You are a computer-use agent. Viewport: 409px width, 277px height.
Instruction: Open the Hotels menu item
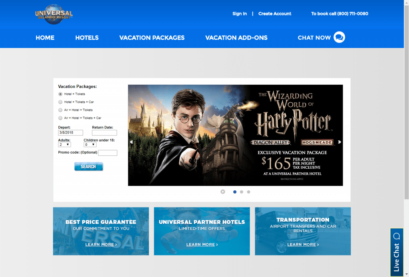pyautogui.click(x=87, y=38)
